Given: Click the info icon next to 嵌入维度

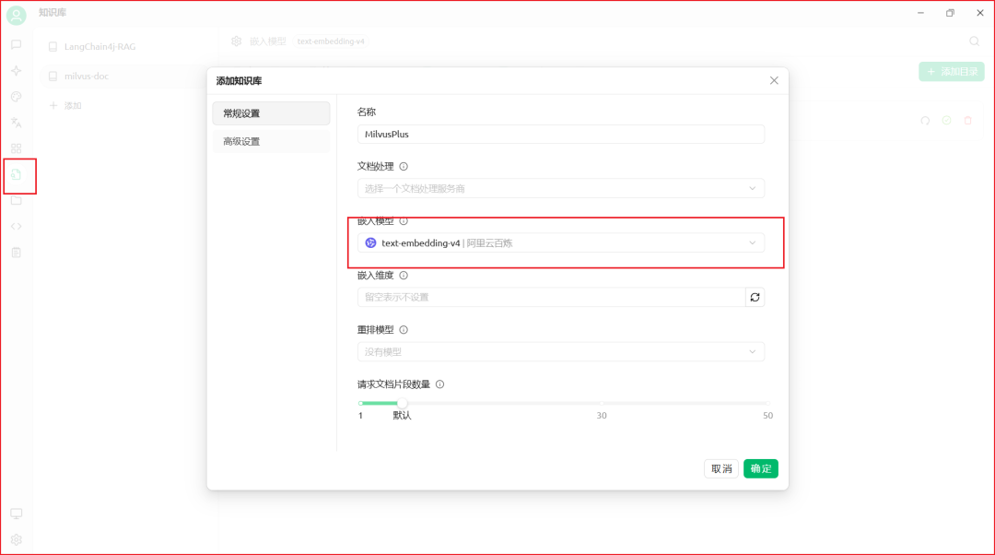Looking at the screenshot, I should pos(404,276).
